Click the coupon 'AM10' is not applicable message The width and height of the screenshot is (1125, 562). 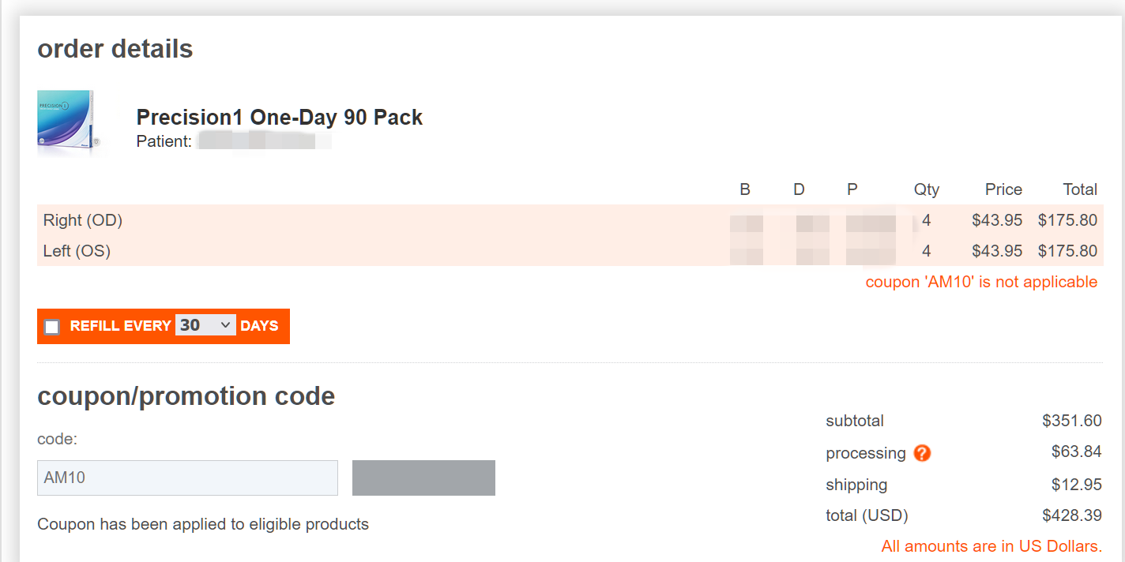tap(981, 282)
